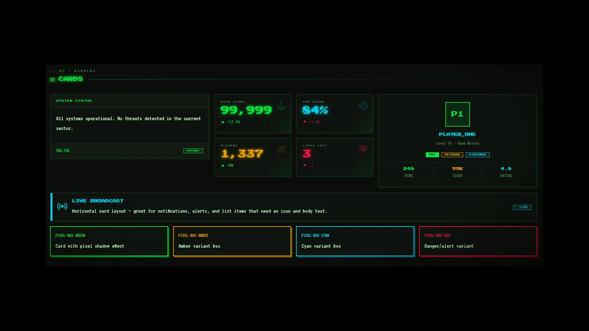Click the PLAYER_ONE name
This screenshot has height=331, width=589.
click(x=457, y=134)
